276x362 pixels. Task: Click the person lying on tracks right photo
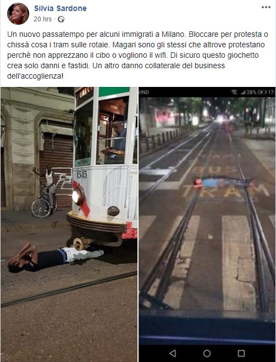pyautogui.click(x=223, y=183)
